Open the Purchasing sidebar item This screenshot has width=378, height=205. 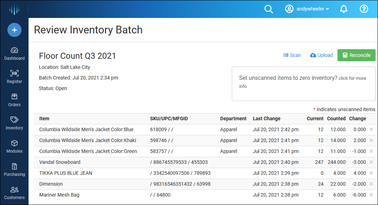(14, 169)
